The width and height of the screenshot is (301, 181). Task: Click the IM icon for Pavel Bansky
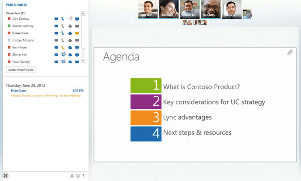click(56, 62)
